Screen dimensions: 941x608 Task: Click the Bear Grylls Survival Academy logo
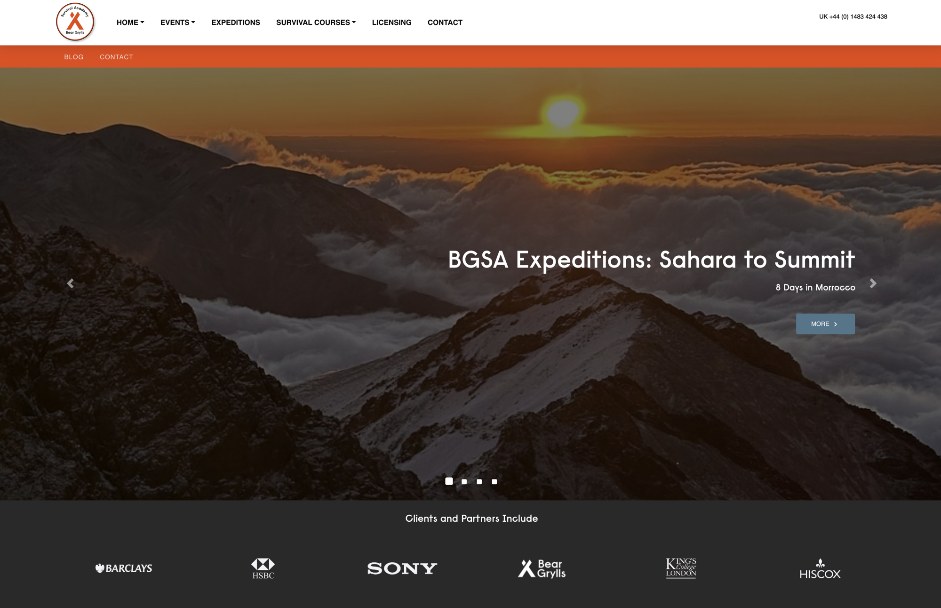pyautogui.click(x=75, y=22)
